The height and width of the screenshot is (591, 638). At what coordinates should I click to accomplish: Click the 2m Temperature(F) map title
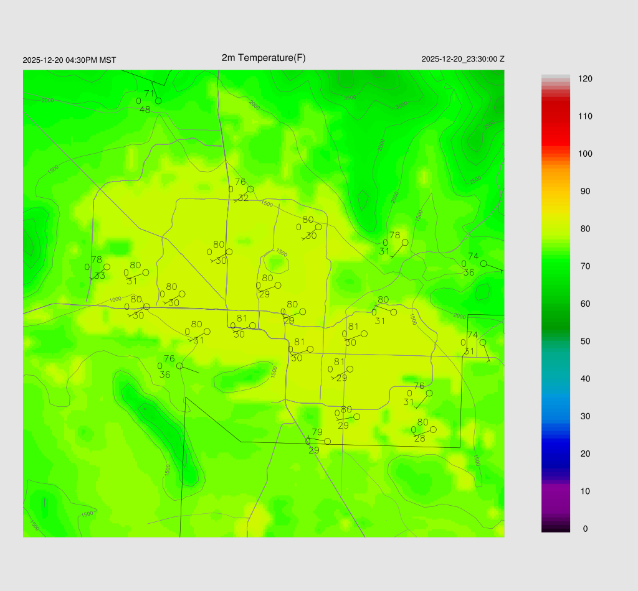[x=264, y=58]
